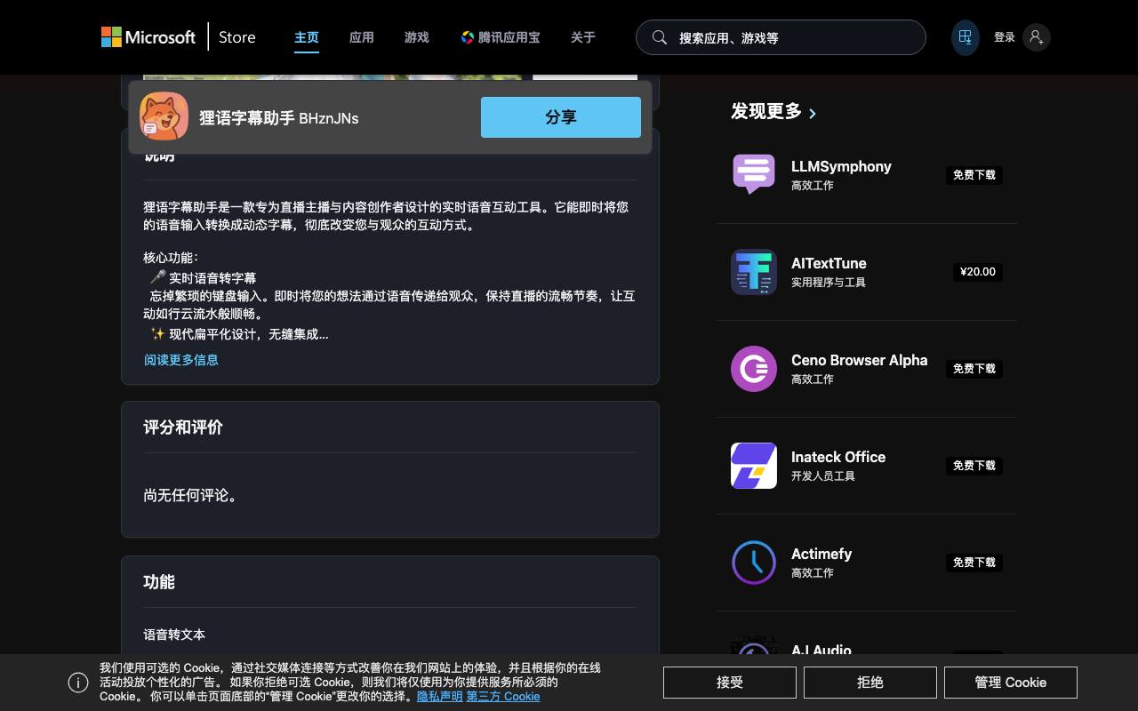The width and height of the screenshot is (1138, 711).
Task: Click 免费下载 for Ceno Browser Alpha
Action: point(974,369)
